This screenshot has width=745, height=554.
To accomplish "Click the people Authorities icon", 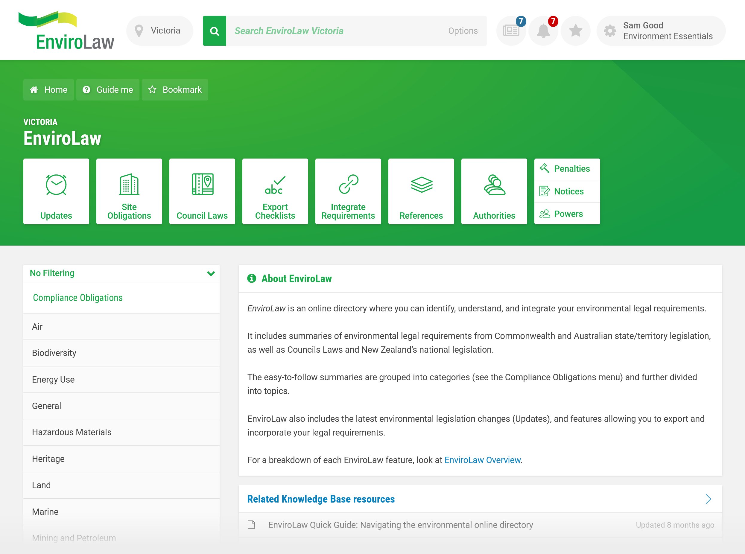I will [x=495, y=185].
